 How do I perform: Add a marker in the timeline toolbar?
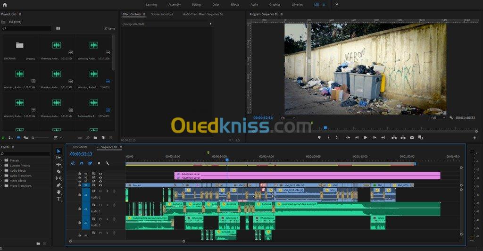click(x=99, y=163)
